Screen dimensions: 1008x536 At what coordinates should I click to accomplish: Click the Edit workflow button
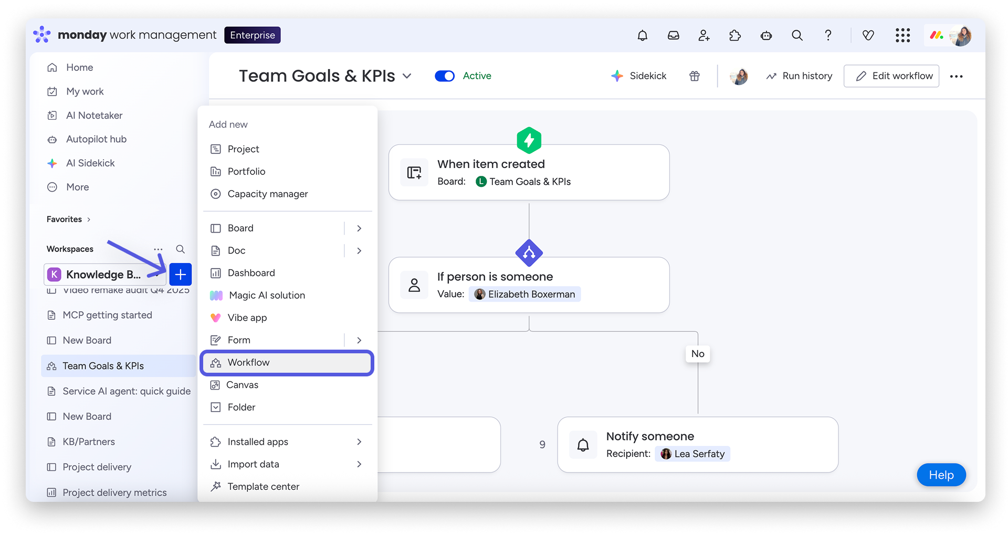pyautogui.click(x=891, y=76)
